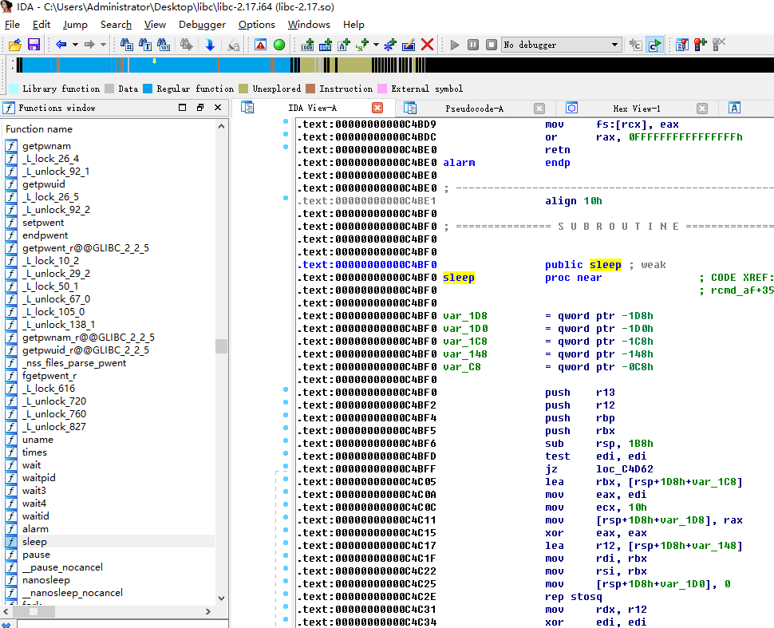The height and width of the screenshot is (628, 774).
Task: Select nanosleep in the functions list
Action: pos(45,580)
